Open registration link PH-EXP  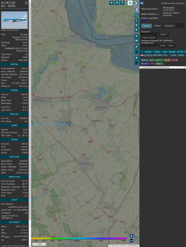pos(24,34)
